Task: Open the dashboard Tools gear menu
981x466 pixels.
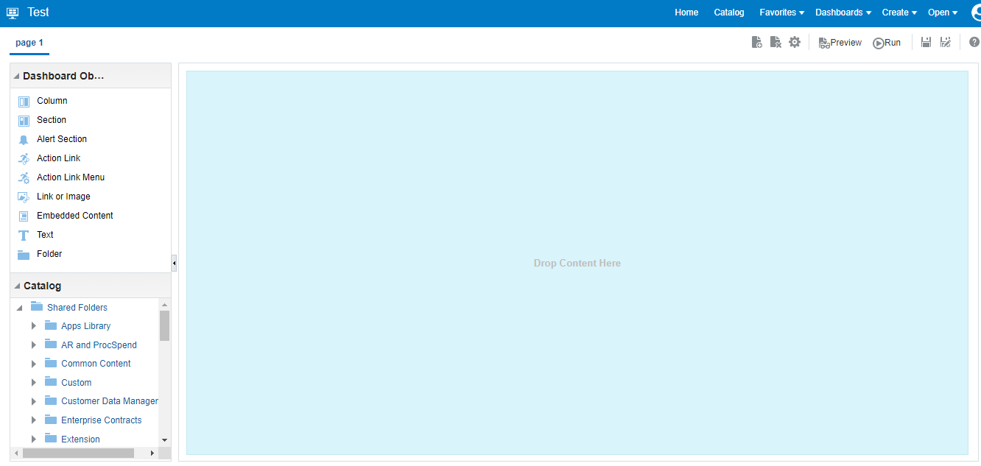Action: 795,42
